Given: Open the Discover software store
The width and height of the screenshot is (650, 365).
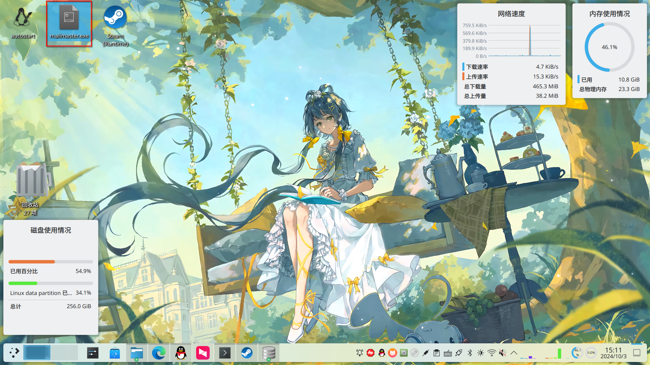Looking at the screenshot, I should click(x=115, y=353).
